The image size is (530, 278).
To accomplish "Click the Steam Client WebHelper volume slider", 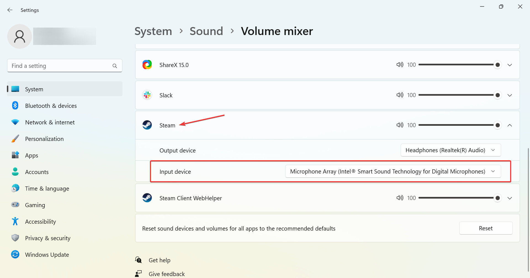I will pos(460,198).
